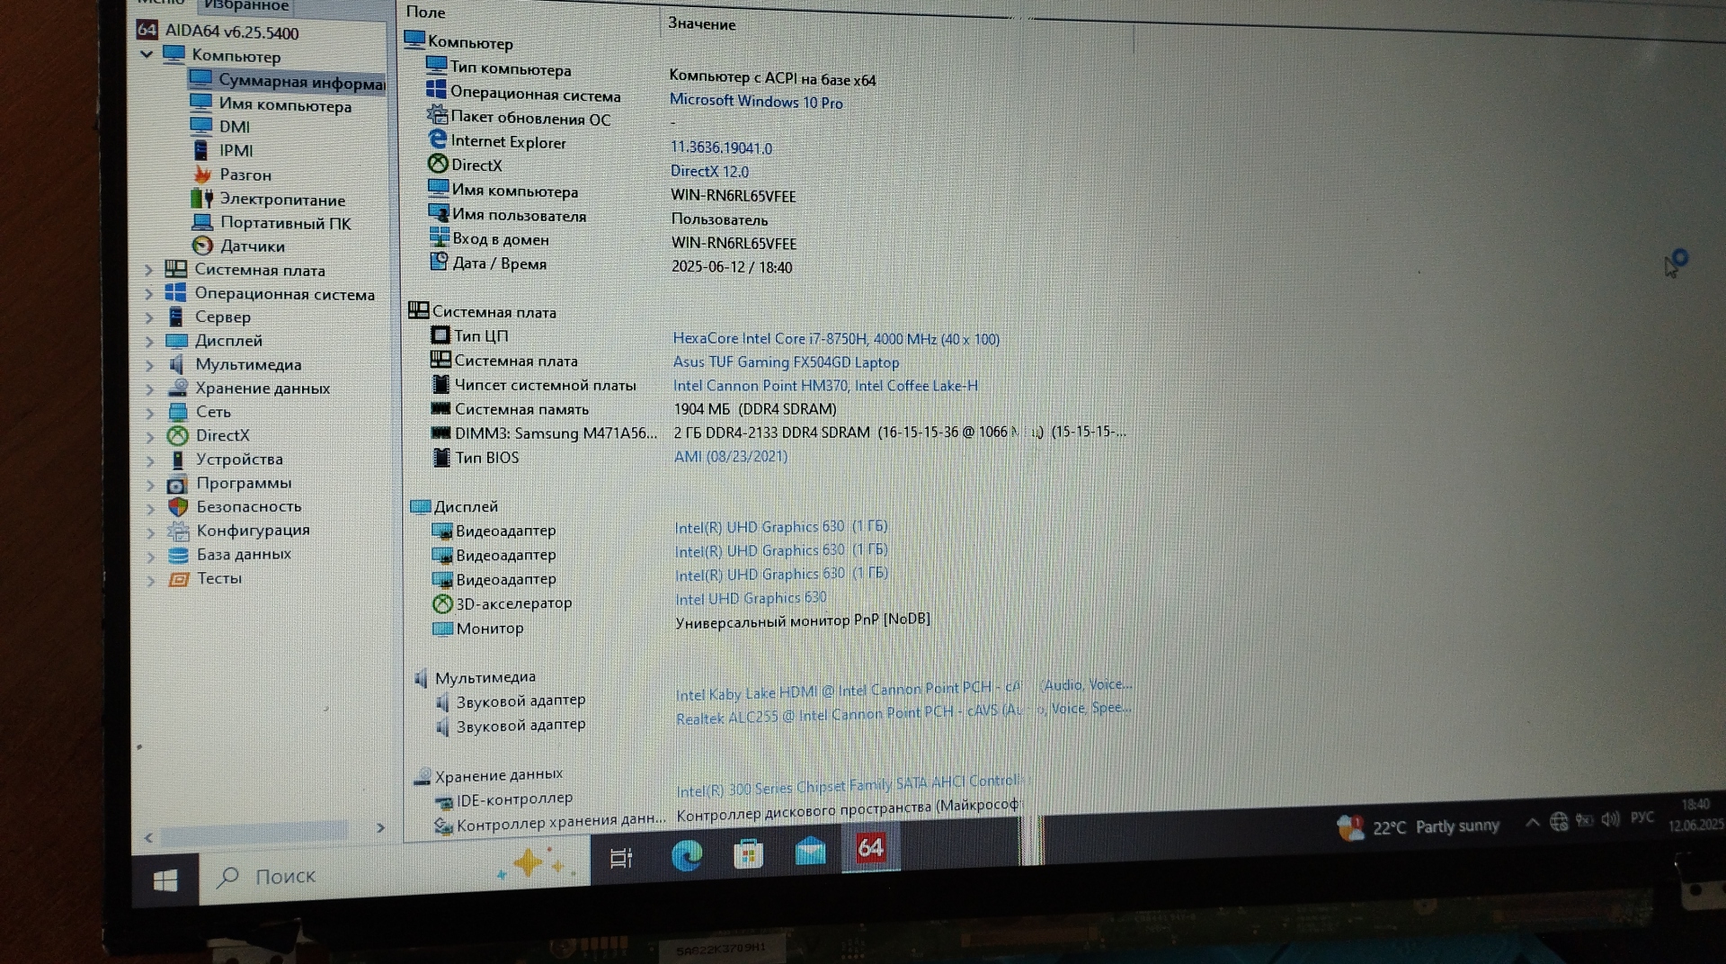Select Портативный ПК tree item
The height and width of the screenshot is (964, 1726).
point(285,223)
